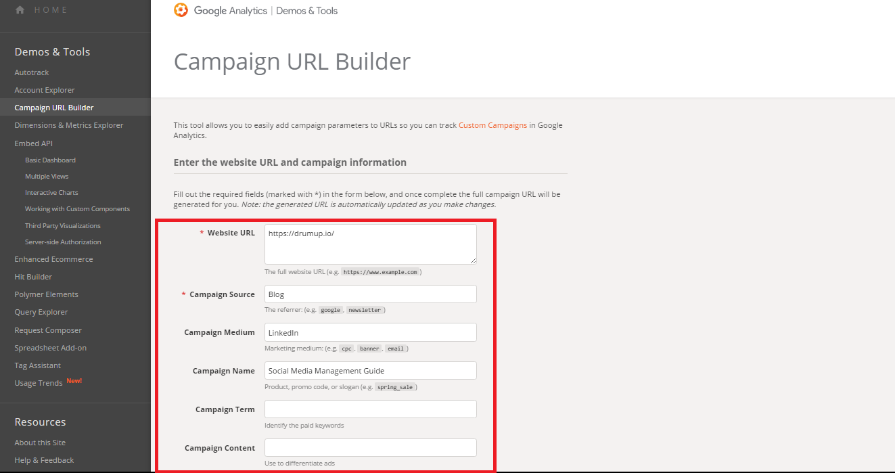Click the Campaign Source label
The width and height of the screenshot is (895, 473).
pos(222,294)
